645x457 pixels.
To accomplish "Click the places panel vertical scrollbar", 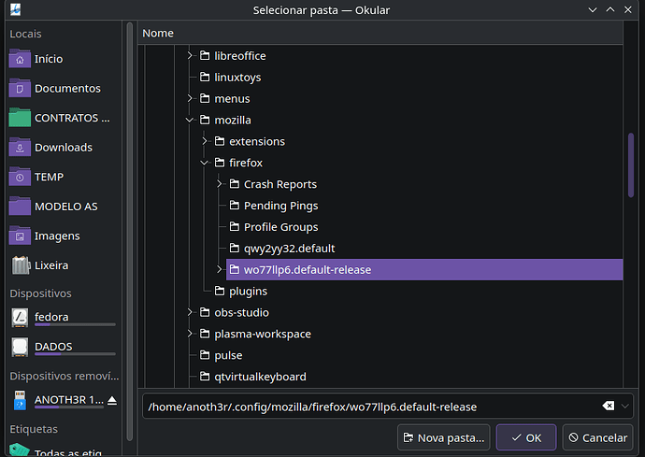I will coord(130,232).
